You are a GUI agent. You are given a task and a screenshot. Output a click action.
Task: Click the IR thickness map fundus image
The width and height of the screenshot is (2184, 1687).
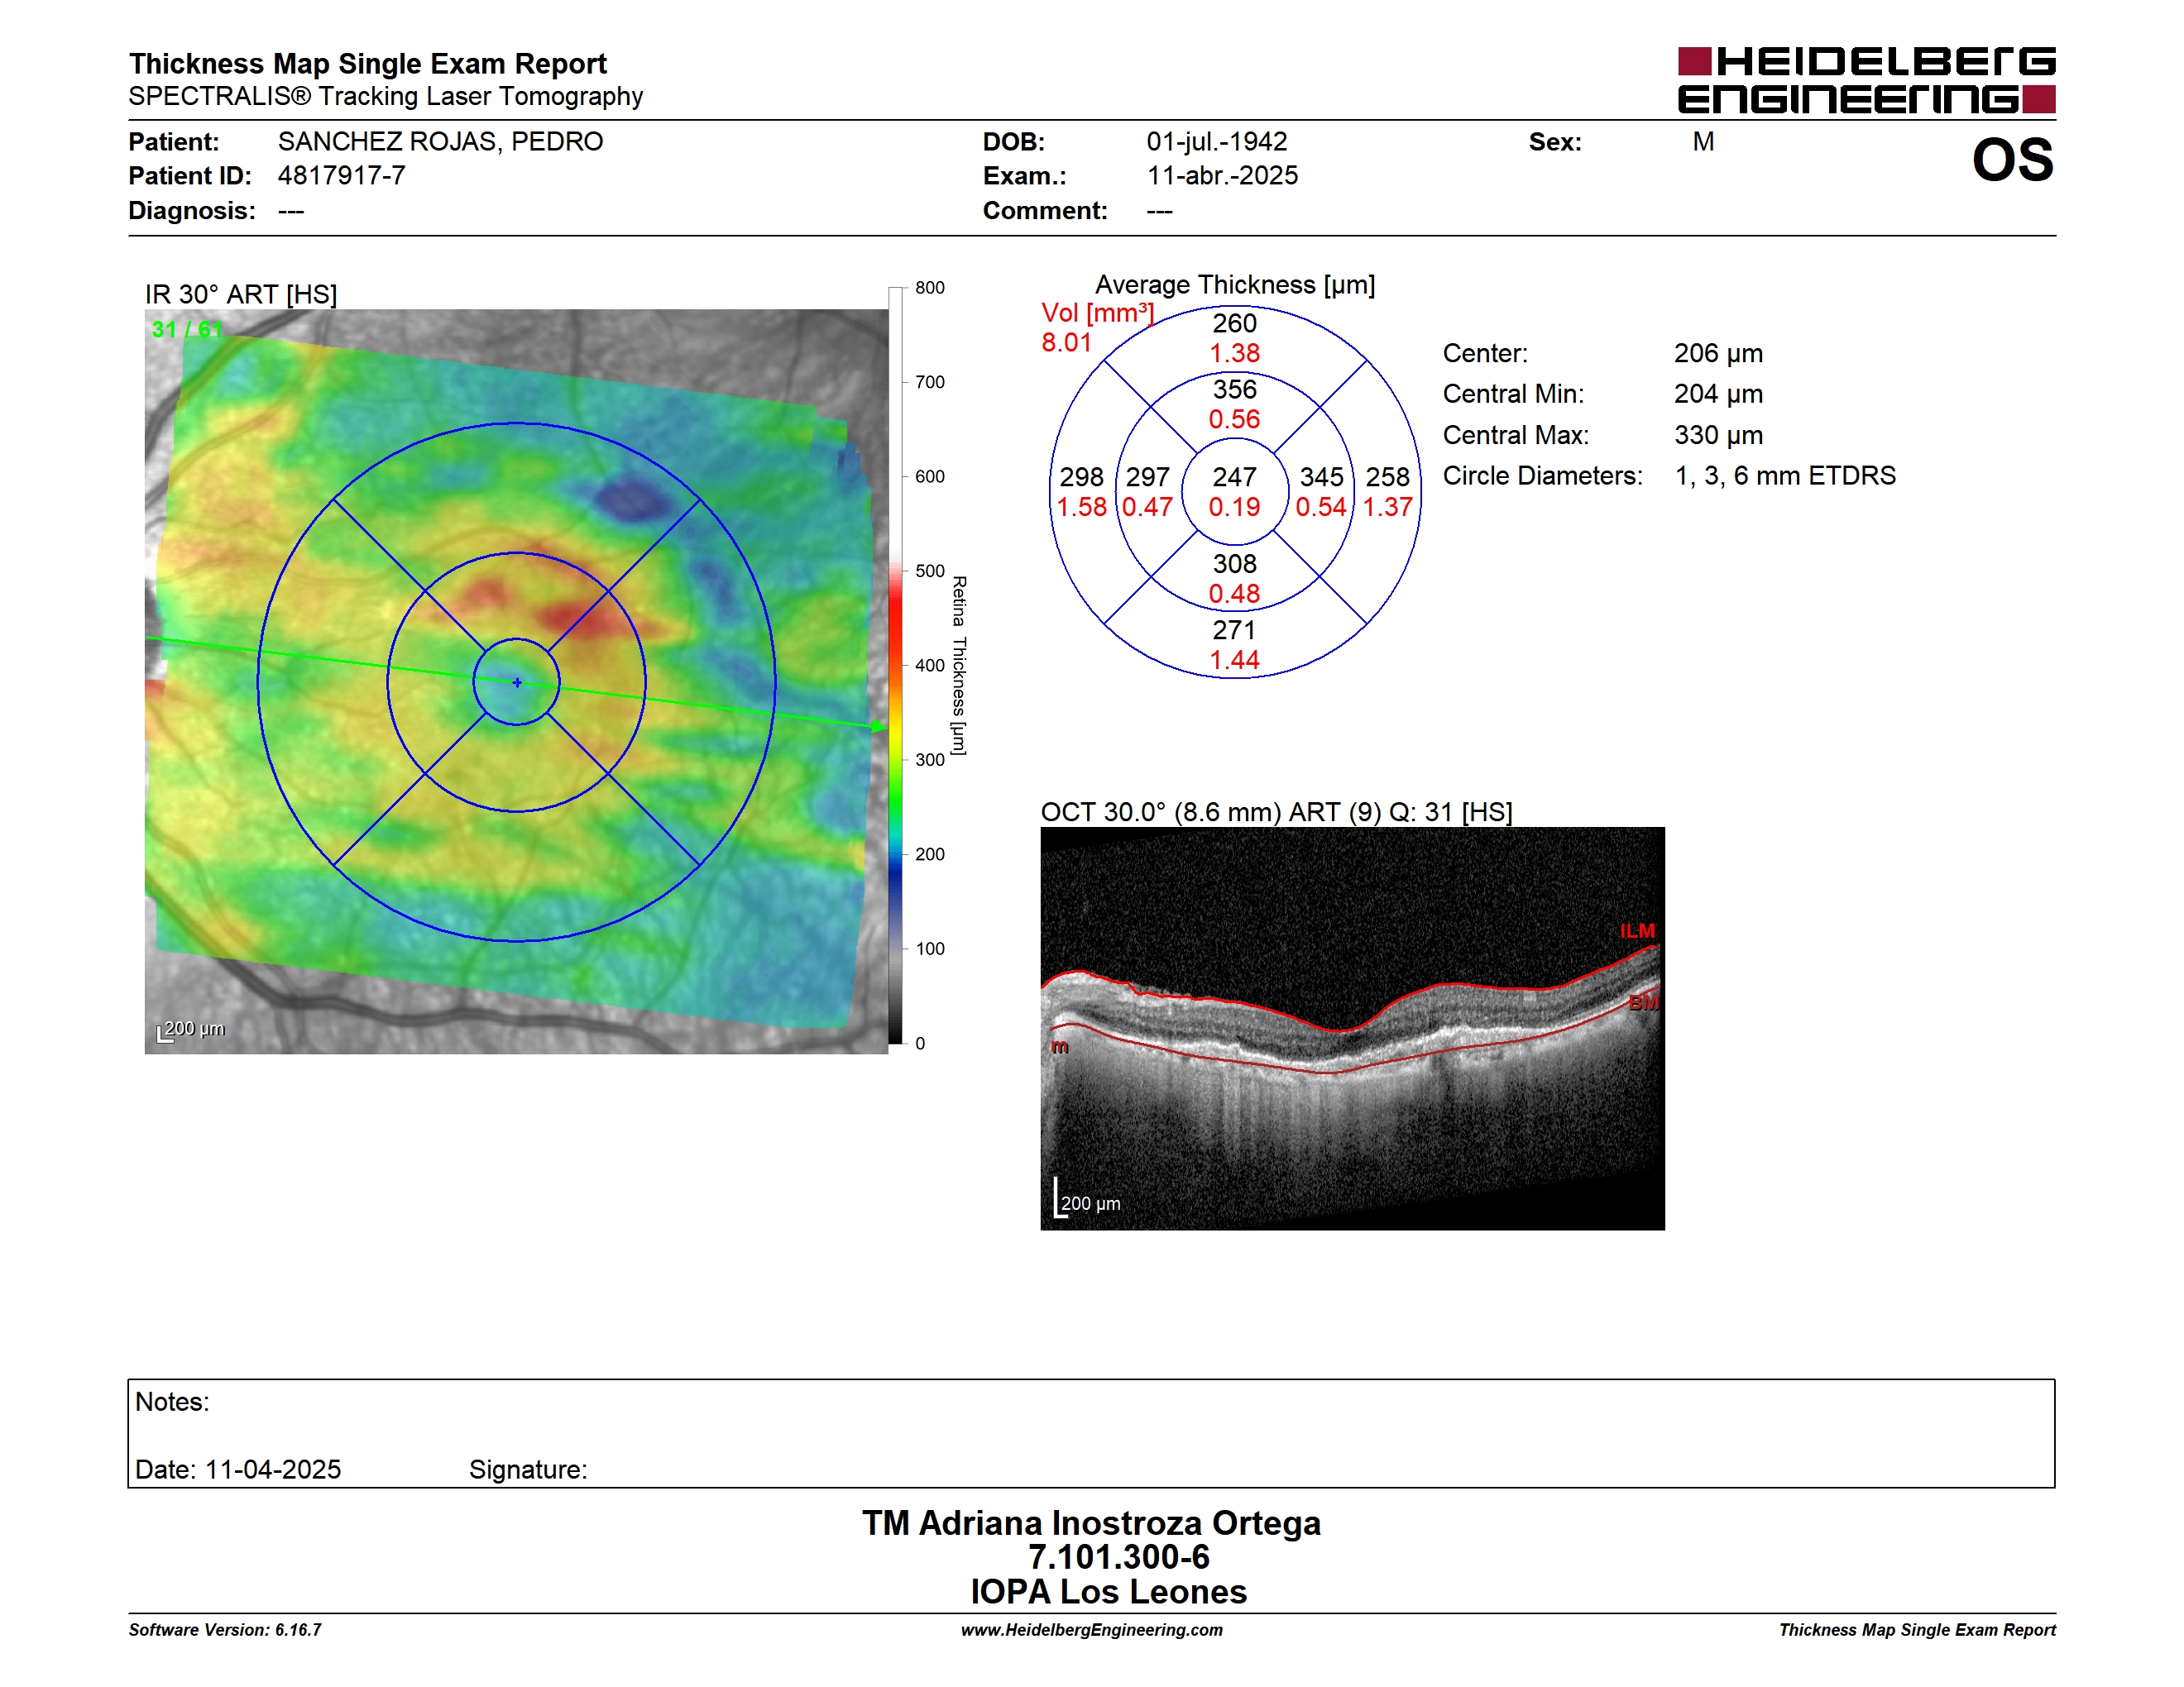click(516, 681)
